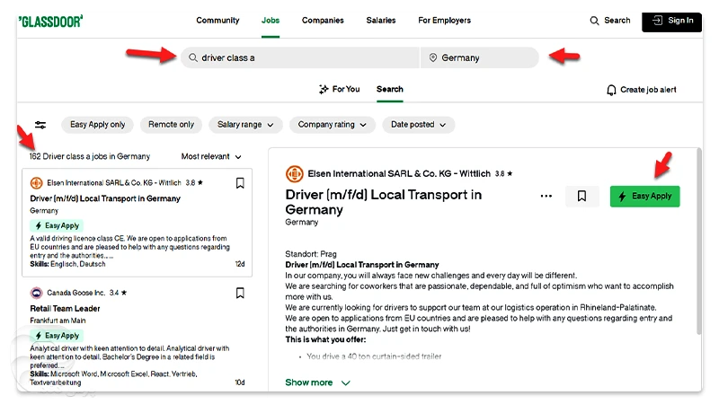The width and height of the screenshot is (719, 404).
Task: Bookmark the Retail Team Leader job card
Action: click(x=240, y=293)
